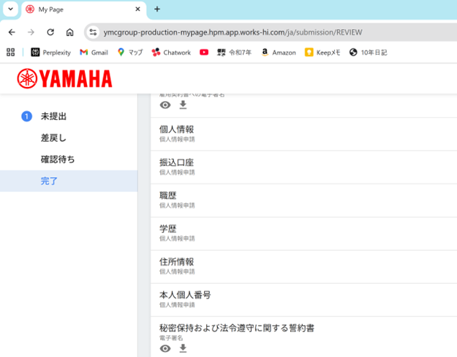Image resolution: width=457 pixels, height=357 pixels.
Task: Reload the page with the refresh icon
Action: [50, 32]
